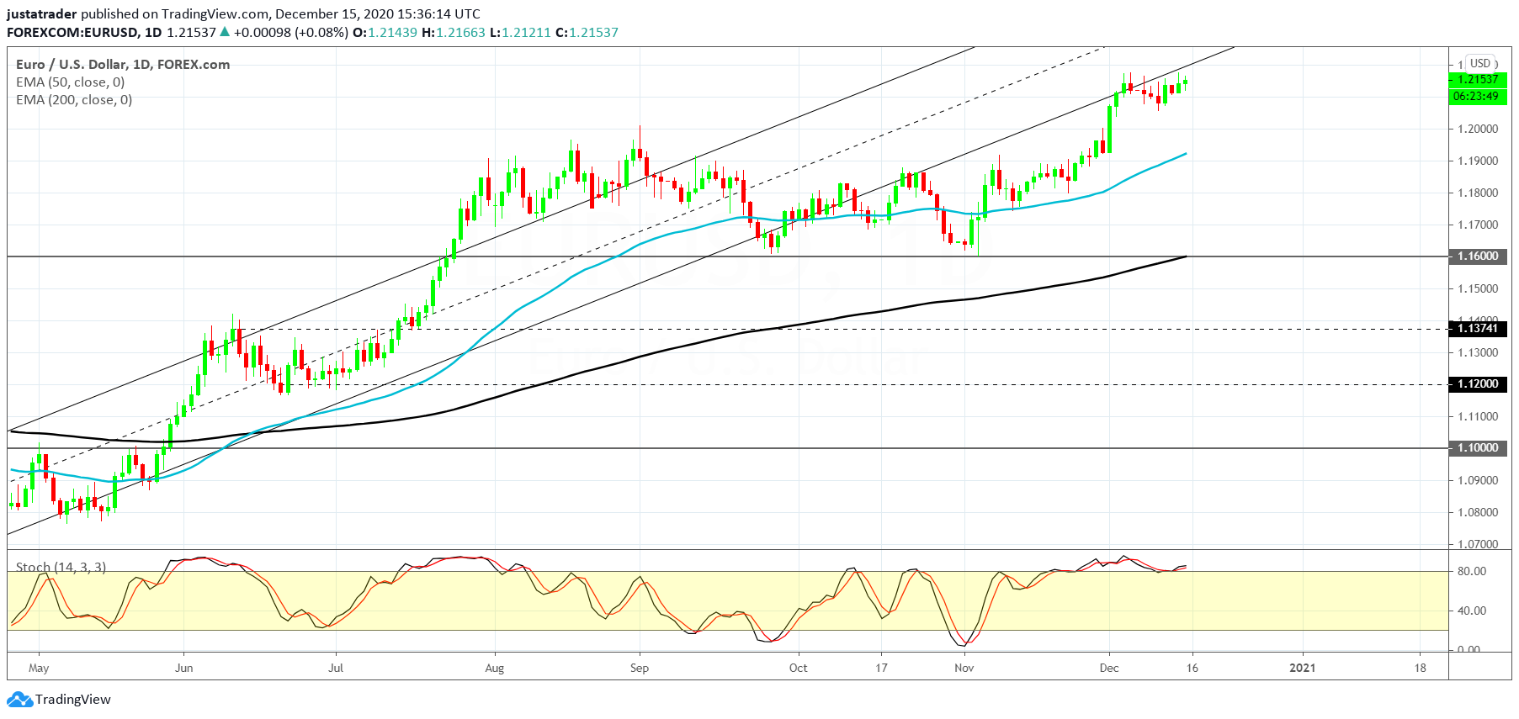Image resolution: width=1519 pixels, height=719 pixels.
Task: Click the Stoch (14, 3, 3) indicator label
Action: [61, 567]
